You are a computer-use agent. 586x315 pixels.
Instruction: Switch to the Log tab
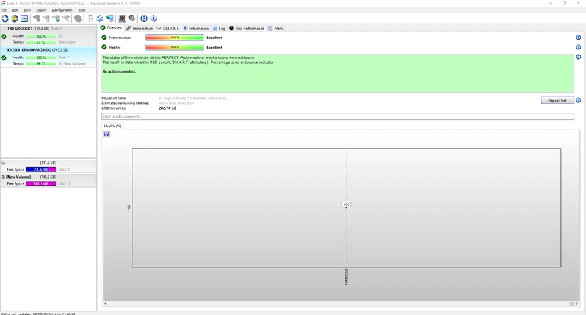point(219,29)
